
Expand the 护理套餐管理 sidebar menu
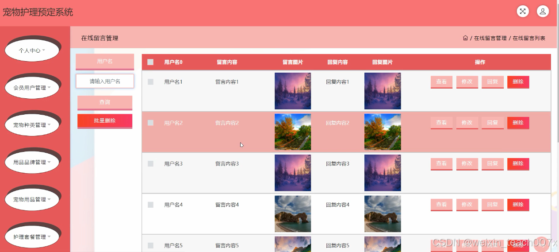point(32,236)
